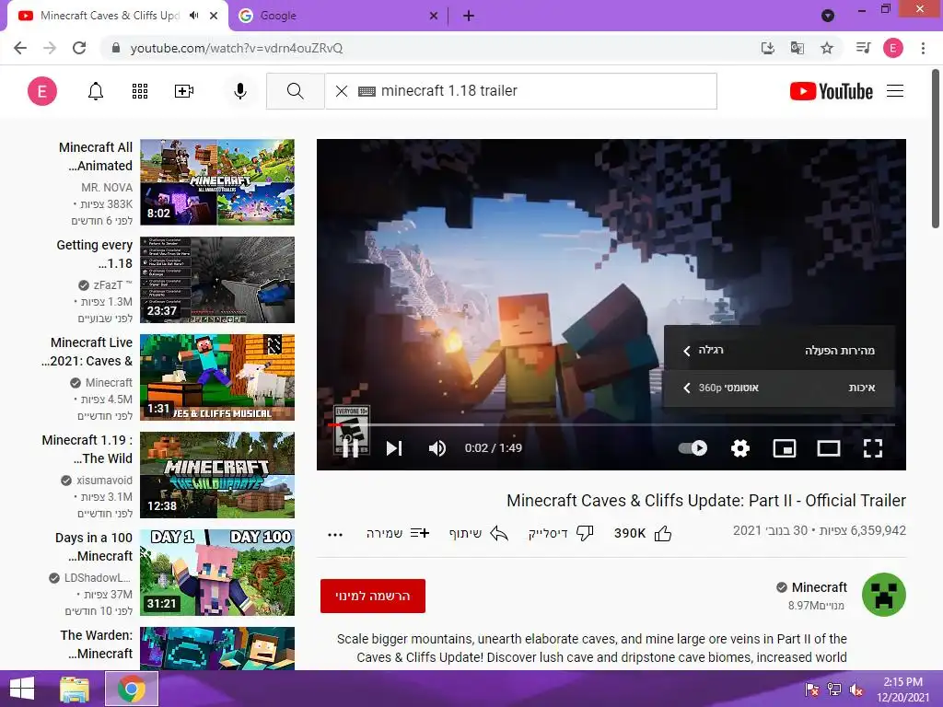The image size is (943, 707).
Task: Open system tray volume icon
Action: (856, 690)
